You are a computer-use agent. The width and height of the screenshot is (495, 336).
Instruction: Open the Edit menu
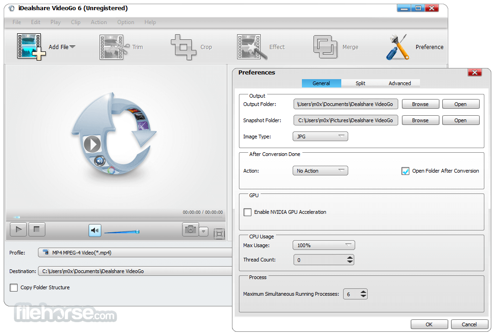[x=35, y=22]
